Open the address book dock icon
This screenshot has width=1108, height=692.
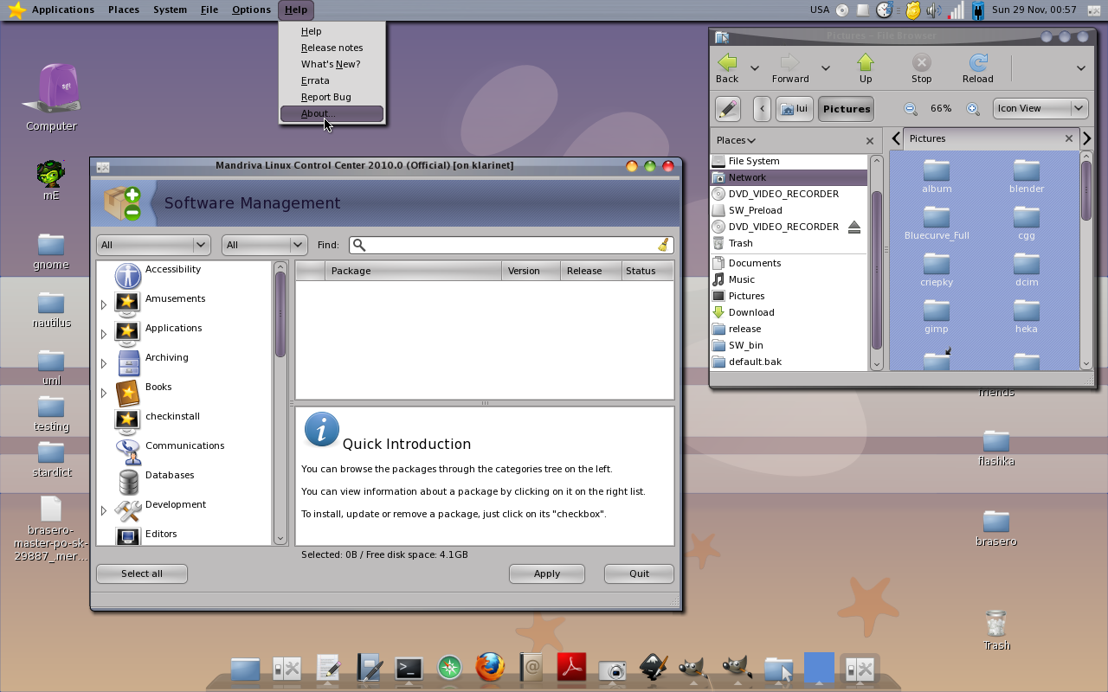pyautogui.click(x=531, y=667)
